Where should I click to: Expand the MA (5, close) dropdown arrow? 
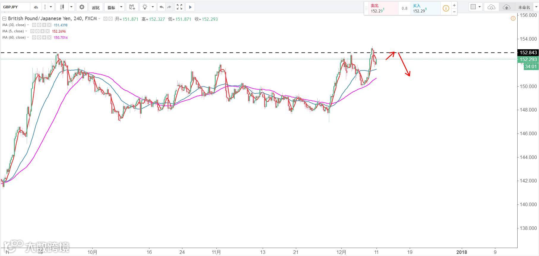coord(26,31)
